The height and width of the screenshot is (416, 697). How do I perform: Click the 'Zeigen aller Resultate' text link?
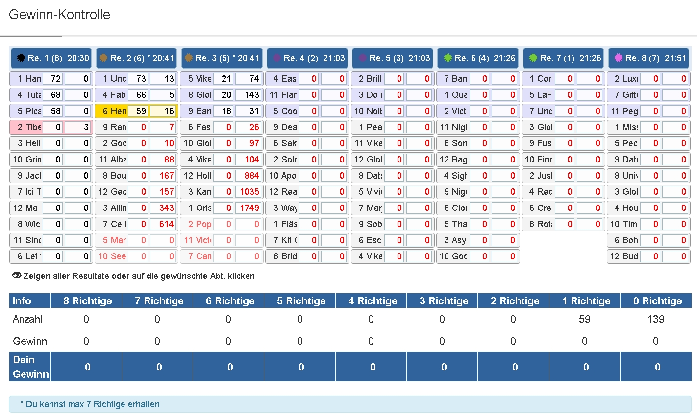pos(139,276)
